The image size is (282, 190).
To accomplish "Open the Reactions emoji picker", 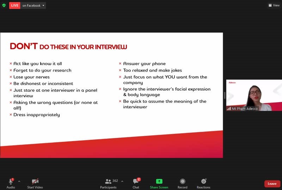I will click(x=203, y=181).
